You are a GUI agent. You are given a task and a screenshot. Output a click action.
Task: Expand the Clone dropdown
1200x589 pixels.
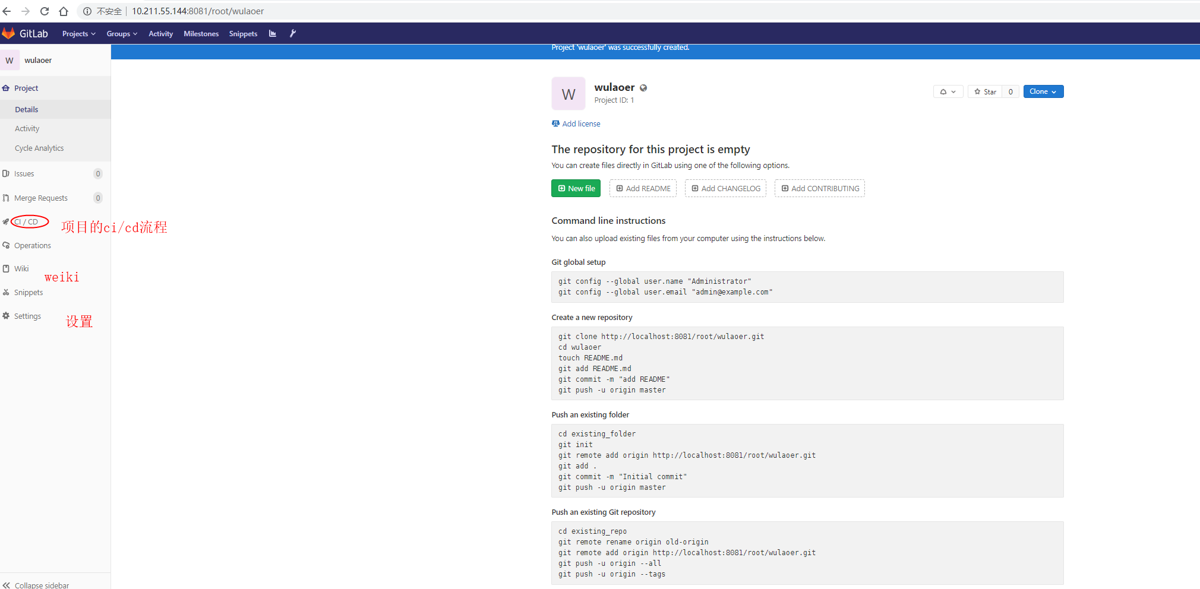[x=1043, y=91]
